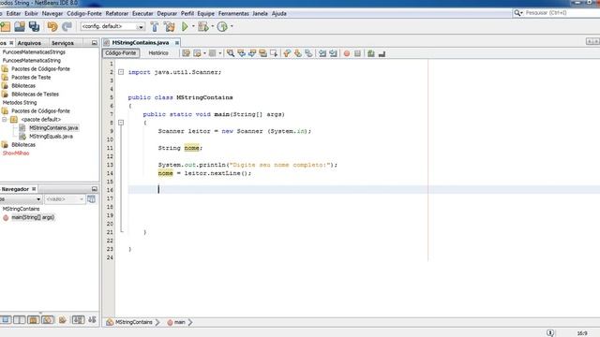The image size is (600, 337).
Task: Focus the Pesquisar search field
Action: tap(562, 13)
